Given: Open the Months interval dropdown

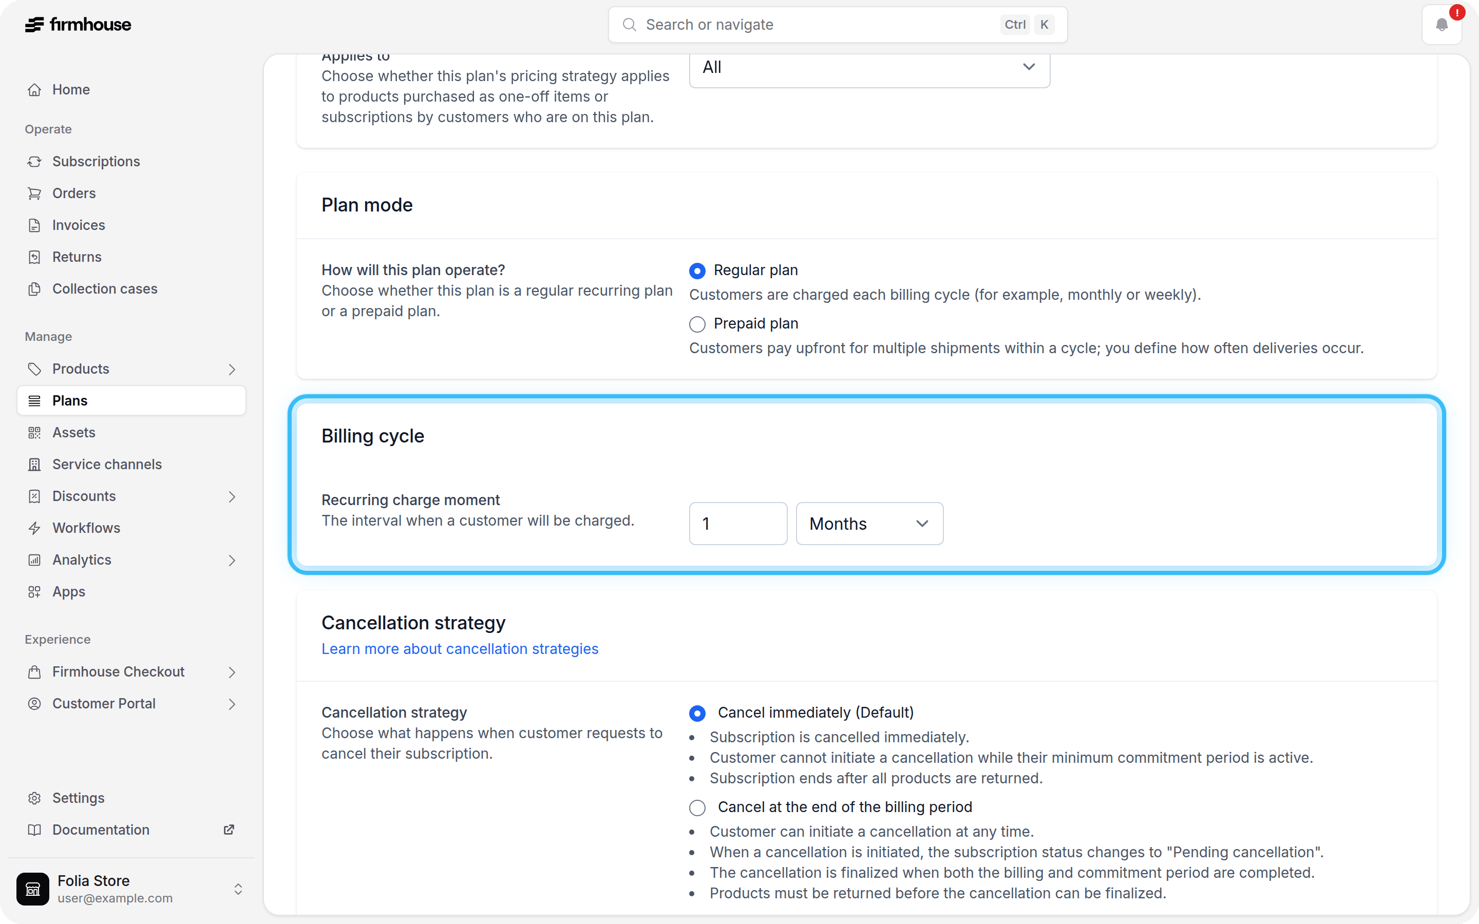Looking at the screenshot, I should (x=869, y=524).
